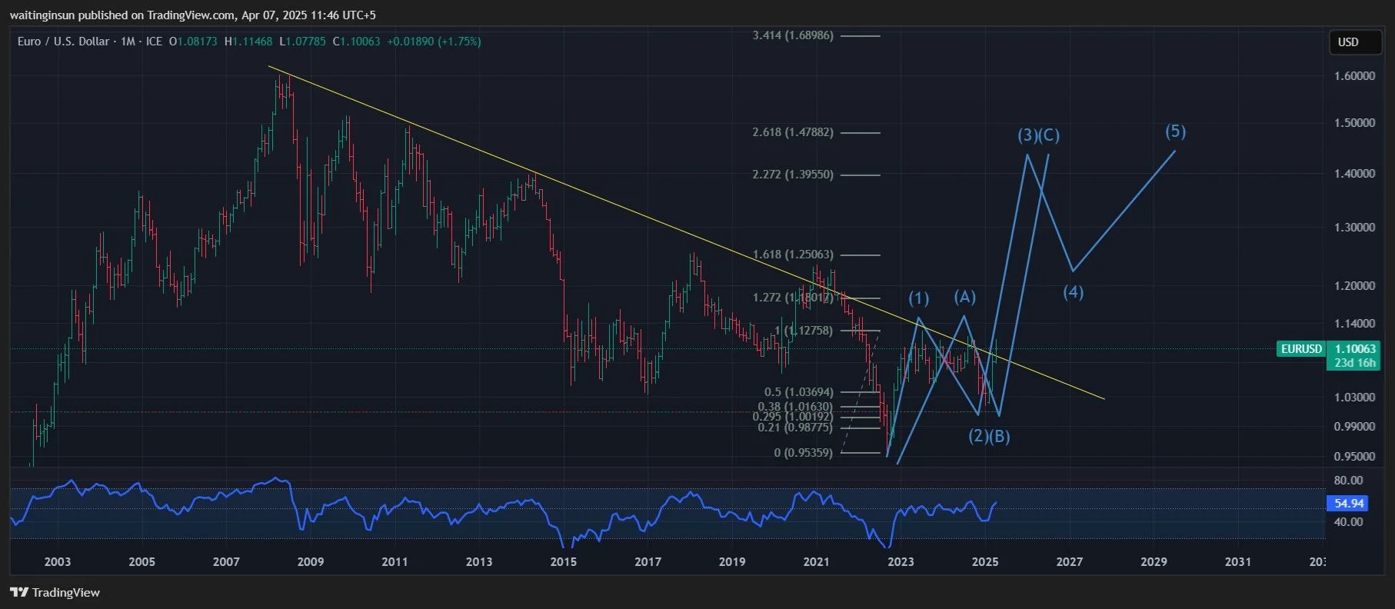Click the EURUSD symbol price tag

[1301, 349]
